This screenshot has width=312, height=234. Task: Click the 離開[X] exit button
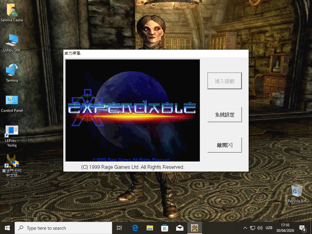pyautogui.click(x=225, y=145)
